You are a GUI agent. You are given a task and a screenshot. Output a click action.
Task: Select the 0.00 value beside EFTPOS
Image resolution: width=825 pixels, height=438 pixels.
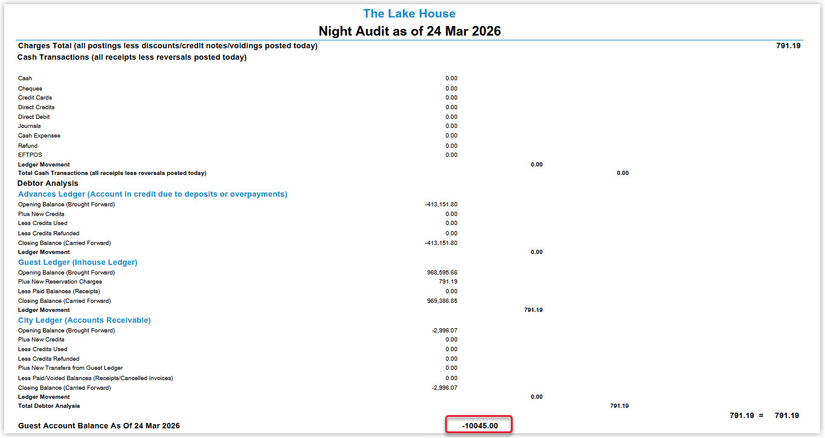[x=451, y=155]
